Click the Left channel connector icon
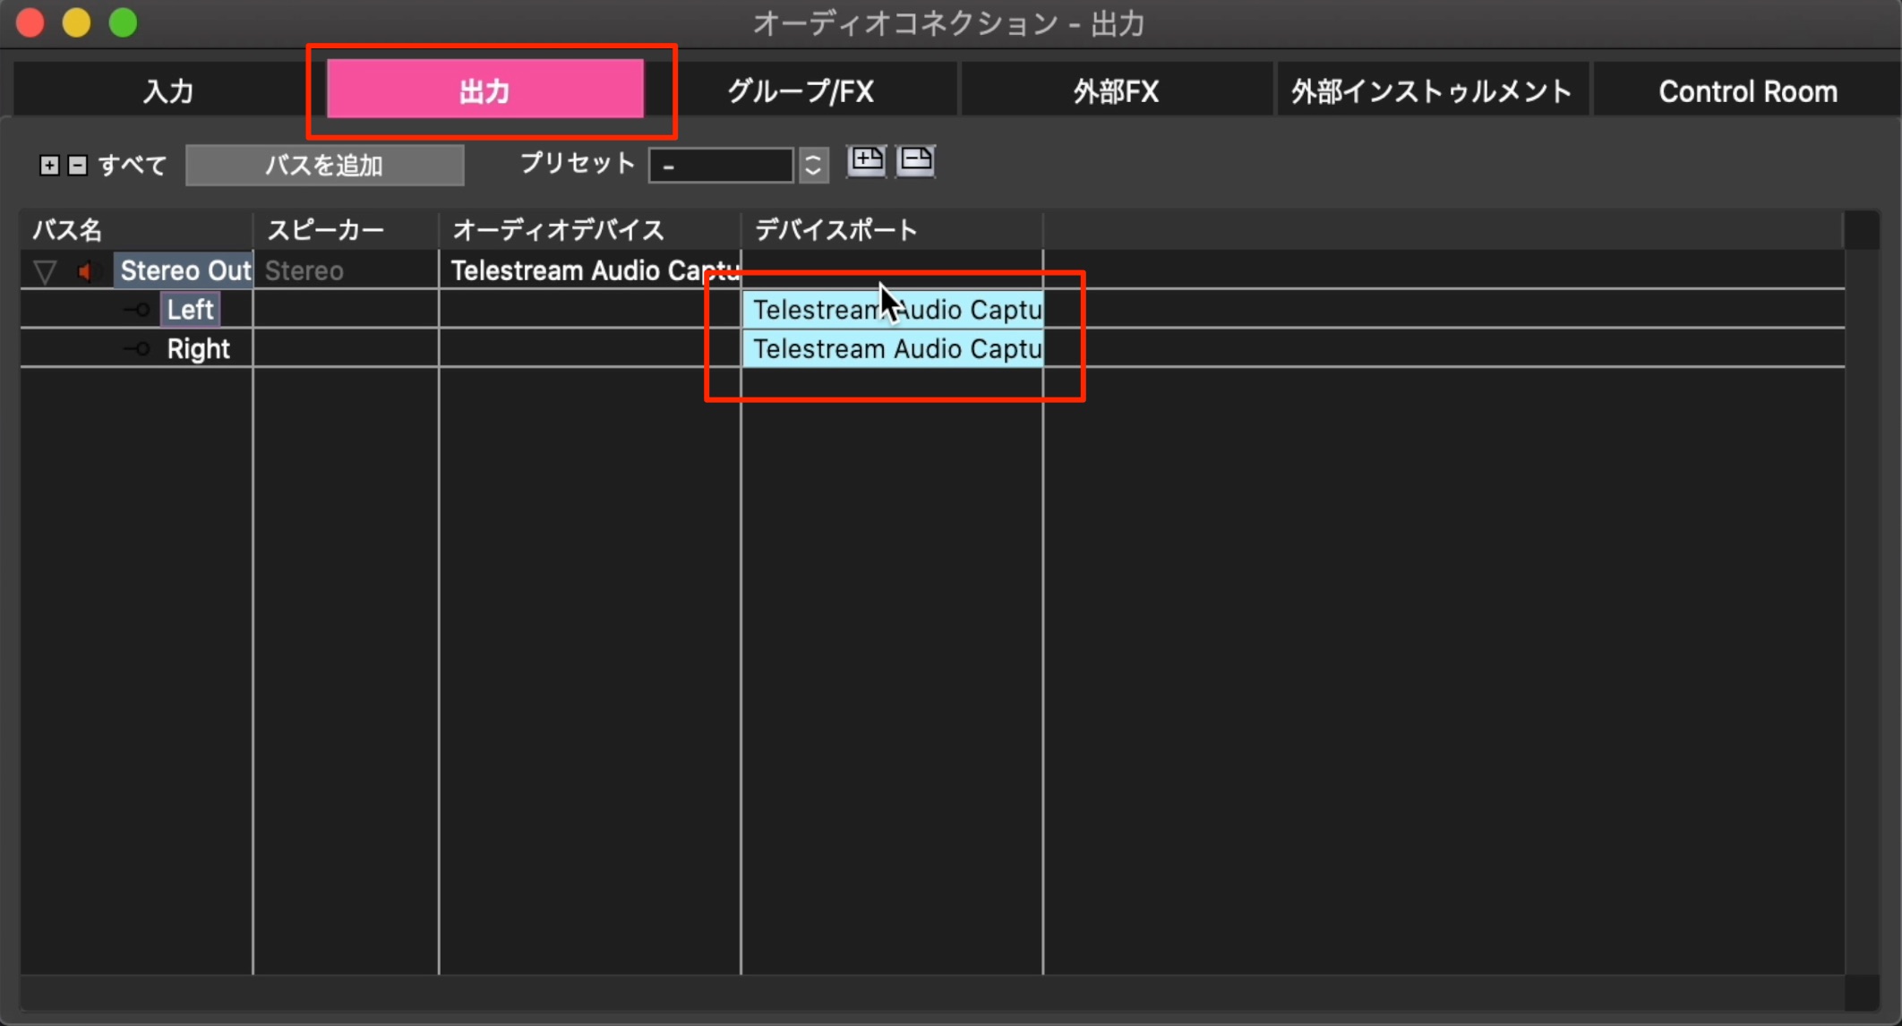 click(x=137, y=310)
